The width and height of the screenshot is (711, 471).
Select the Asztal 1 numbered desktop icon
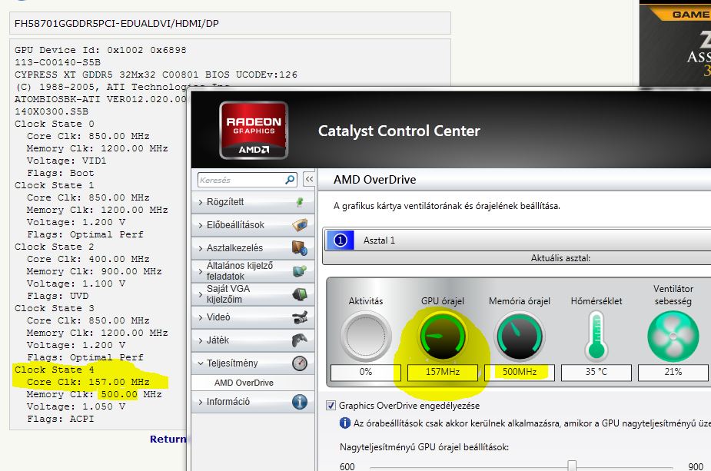click(340, 240)
